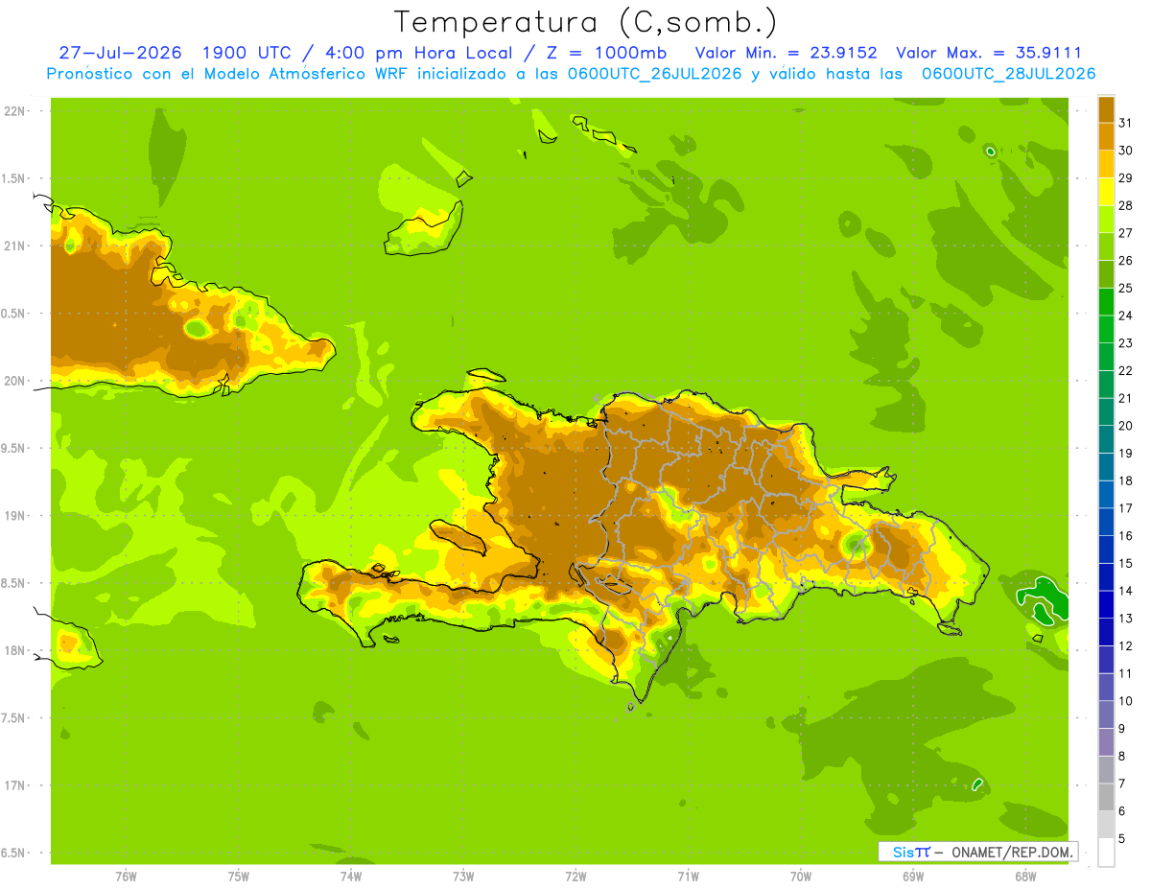Viewport: 1151px width, 889px height.
Task: Click the '76W' longitude axis label
Action: 126,877
